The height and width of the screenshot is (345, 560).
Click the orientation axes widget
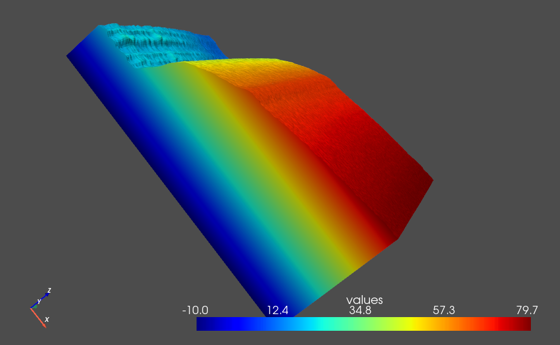(41, 308)
